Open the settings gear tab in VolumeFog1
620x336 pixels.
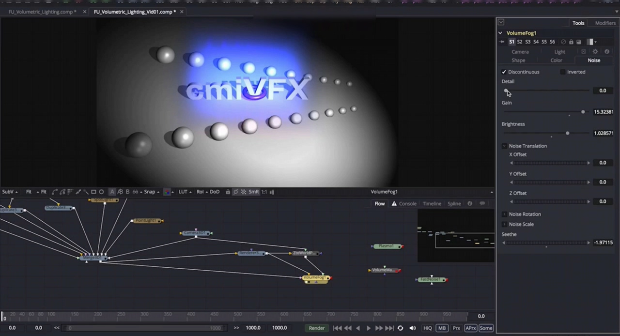click(x=595, y=52)
